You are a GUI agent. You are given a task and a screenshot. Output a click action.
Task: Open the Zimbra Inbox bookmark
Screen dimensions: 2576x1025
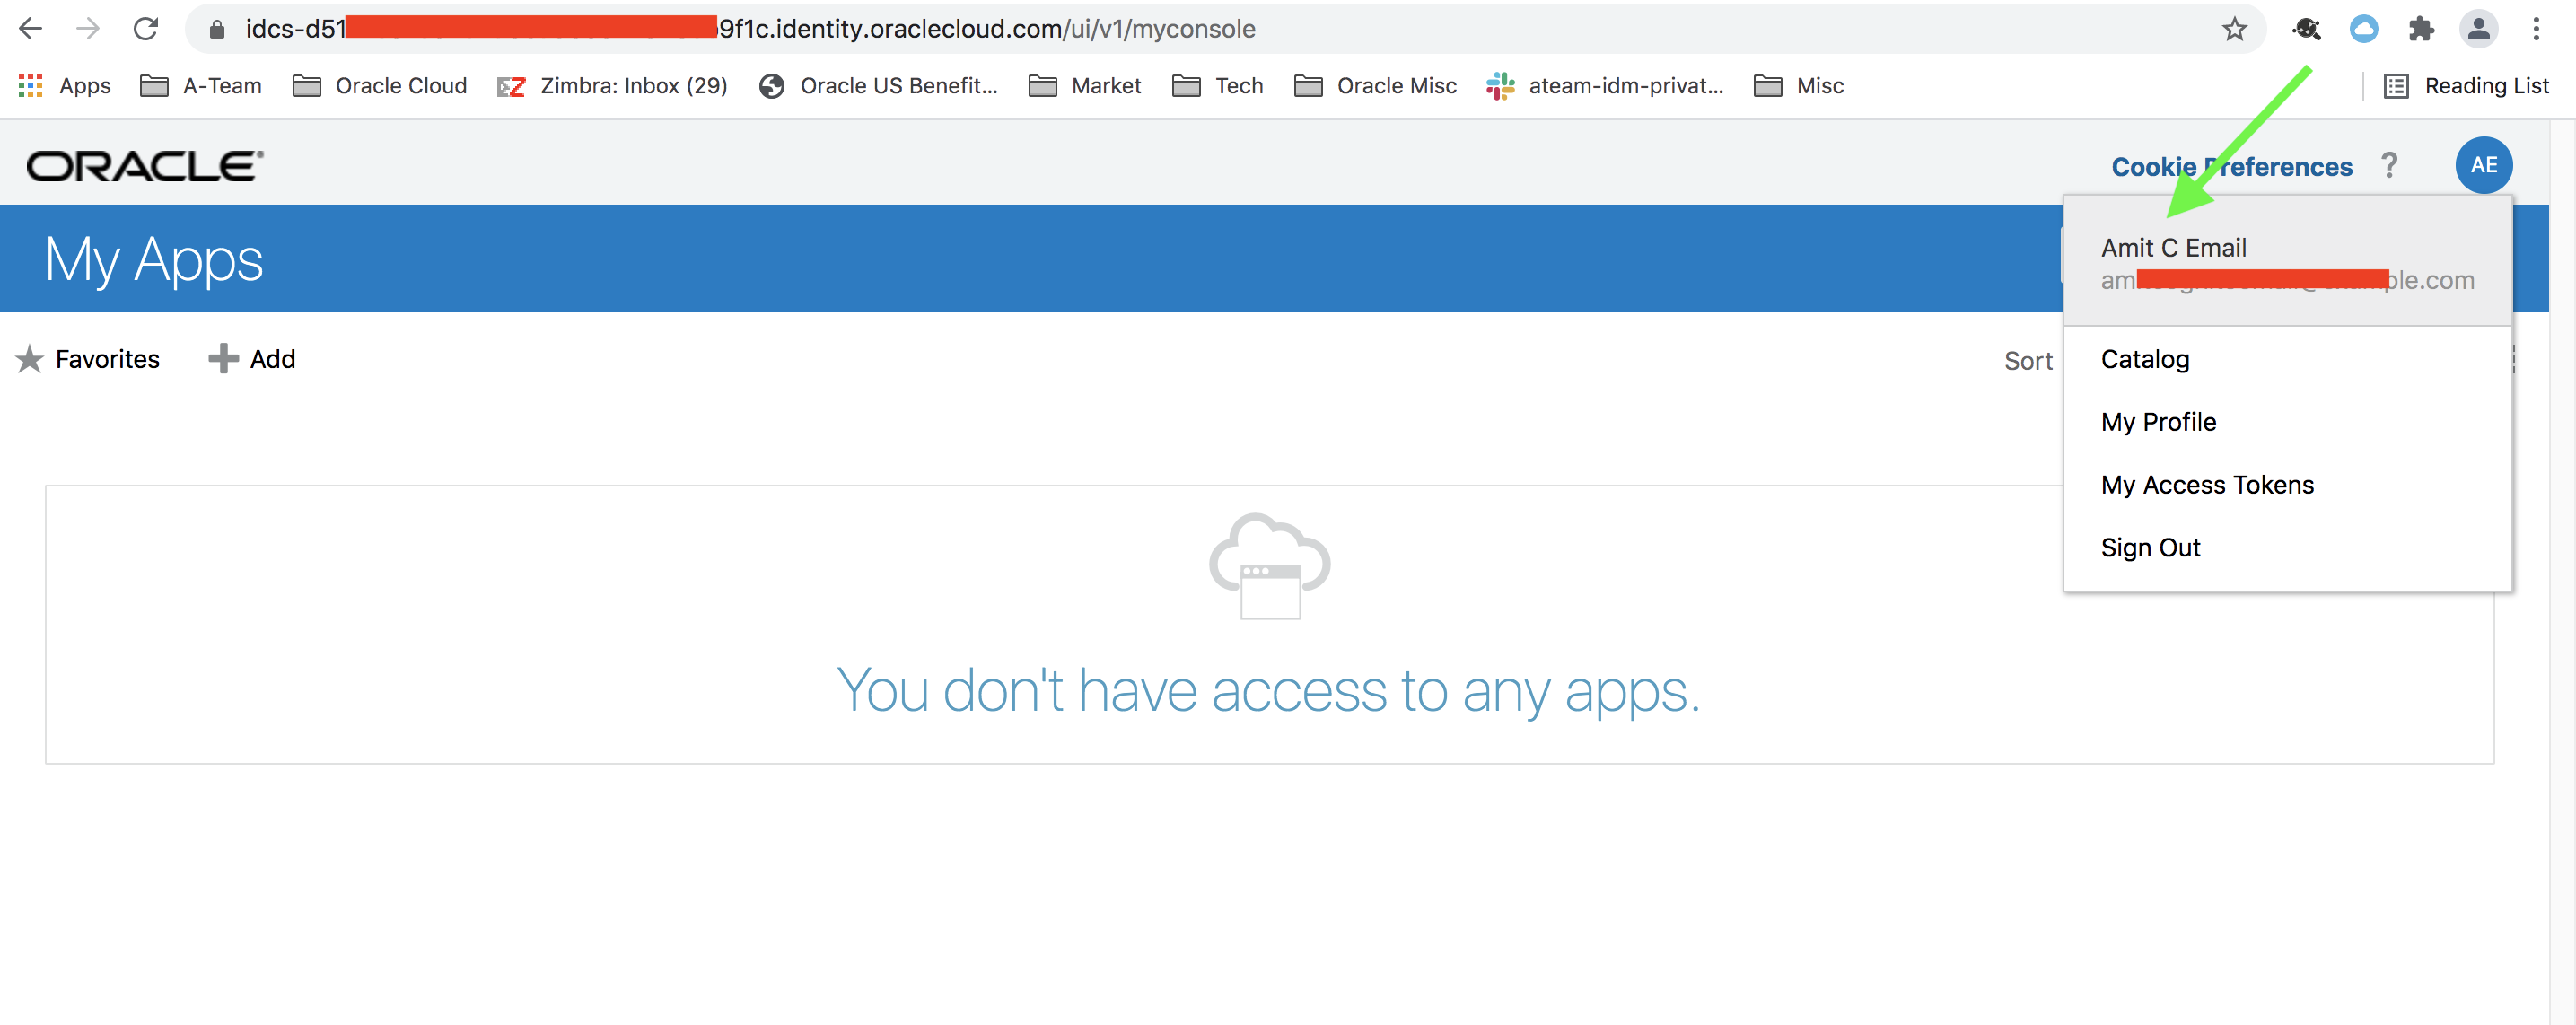coord(612,86)
